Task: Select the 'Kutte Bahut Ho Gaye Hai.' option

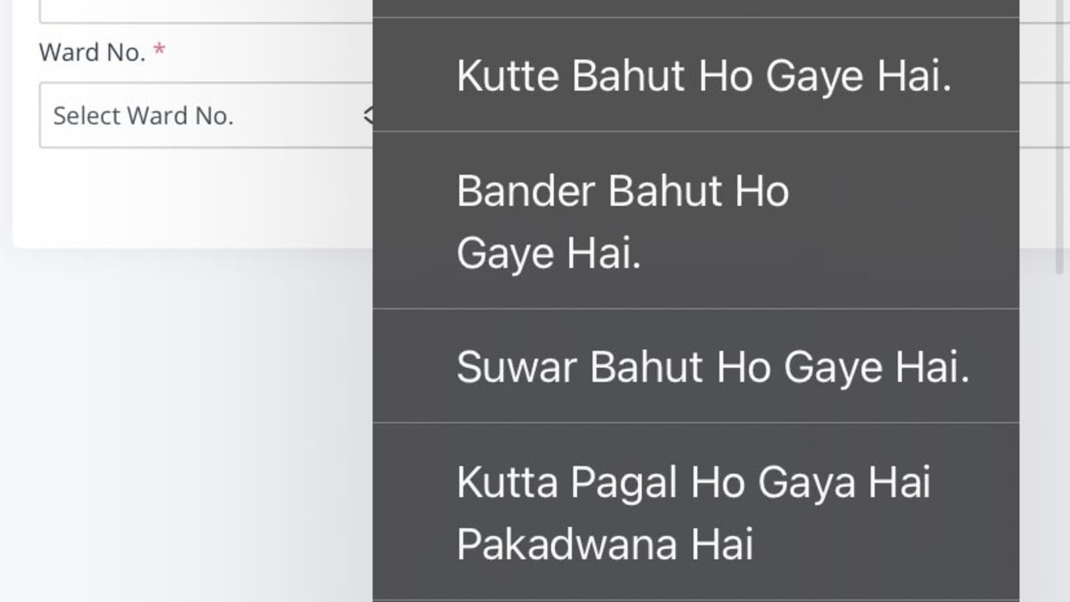Action: [704, 75]
